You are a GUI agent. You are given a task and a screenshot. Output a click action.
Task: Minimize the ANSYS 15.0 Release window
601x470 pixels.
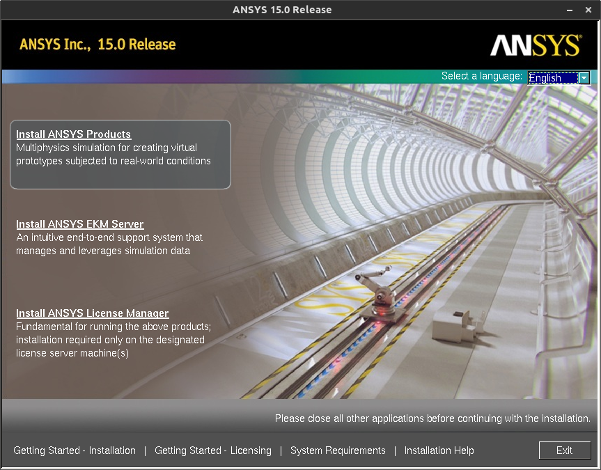[x=570, y=10]
